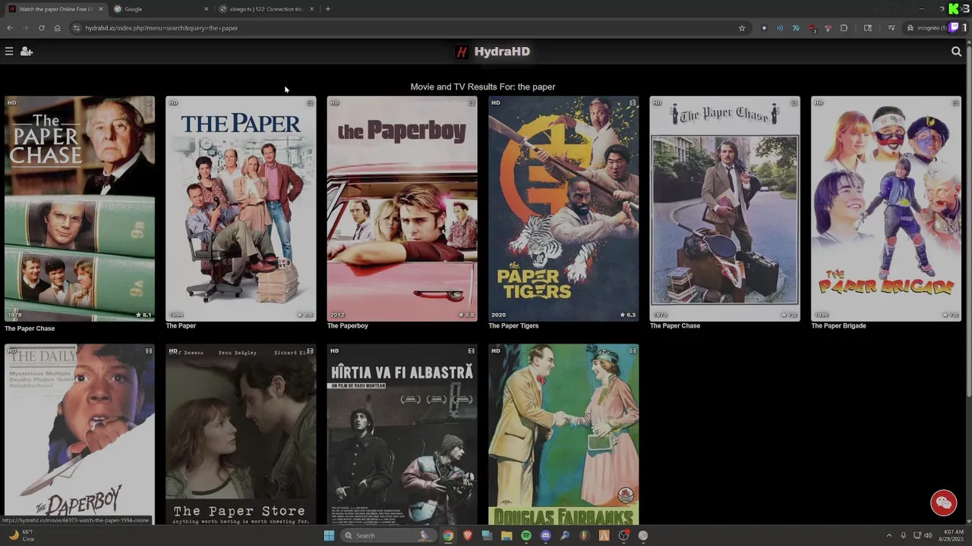Open Discord from the taskbar
Screen dimensions: 972x546
(545, 535)
